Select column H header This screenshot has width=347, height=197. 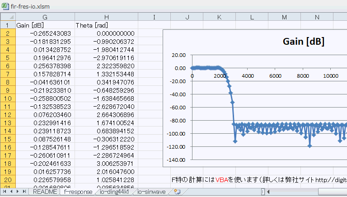click(107, 17)
